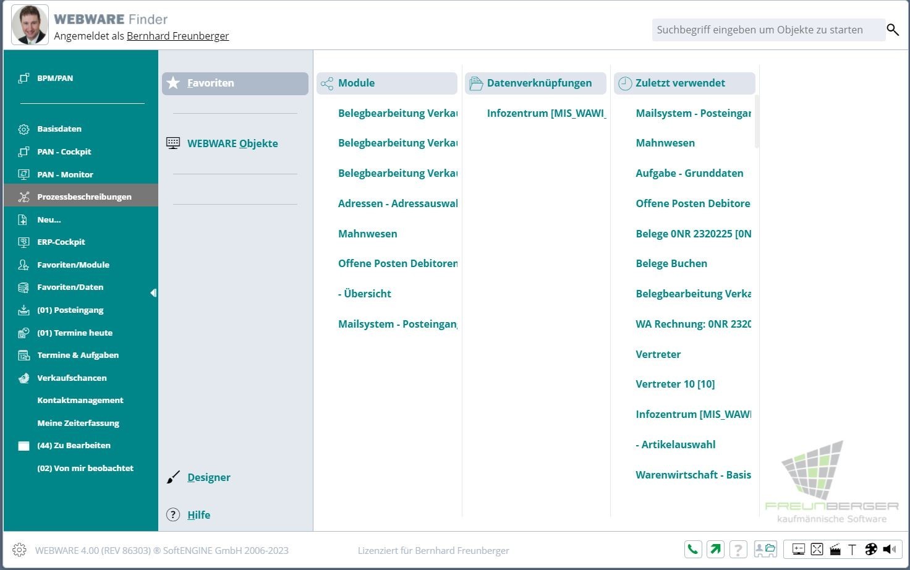Open Aufgabe - Grunddaten recent item
This screenshot has width=910, height=570.
point(689,173)
